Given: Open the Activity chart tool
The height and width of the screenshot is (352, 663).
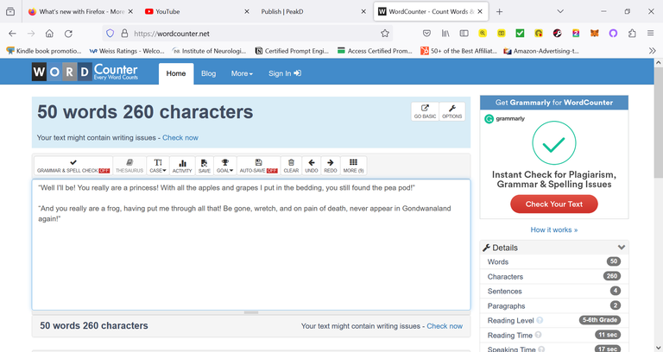Looking at the screenshot, I should click(x=182, y=166).
